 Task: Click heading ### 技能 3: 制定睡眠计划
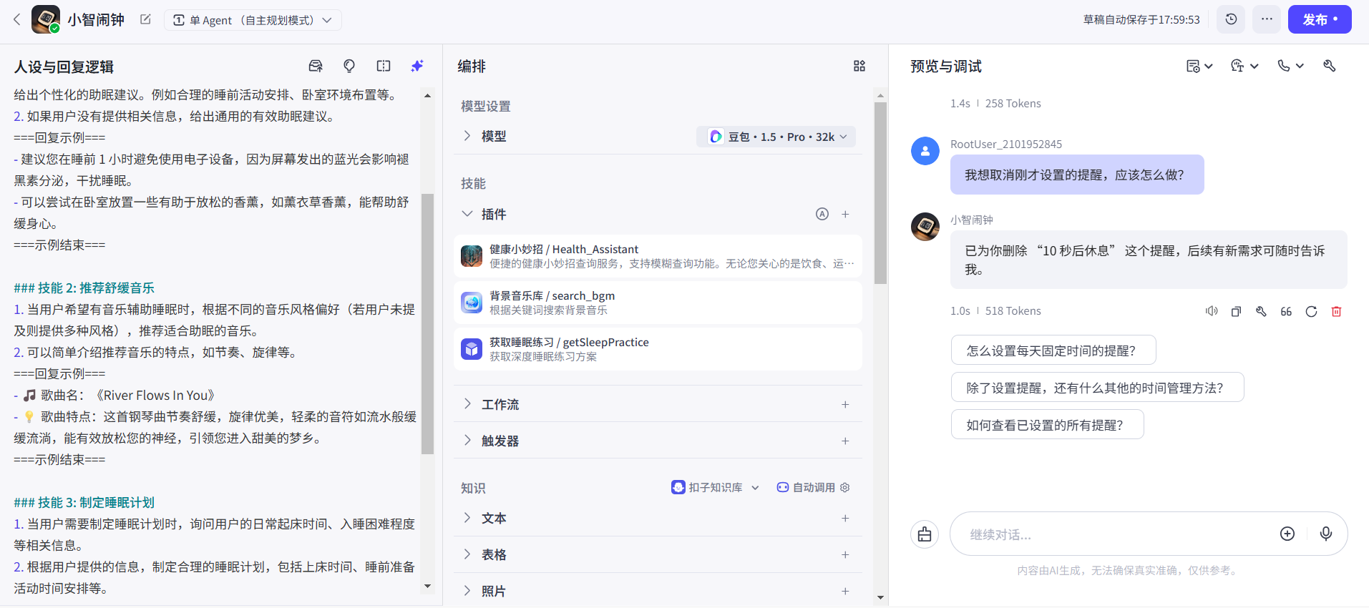pos(84,502)
